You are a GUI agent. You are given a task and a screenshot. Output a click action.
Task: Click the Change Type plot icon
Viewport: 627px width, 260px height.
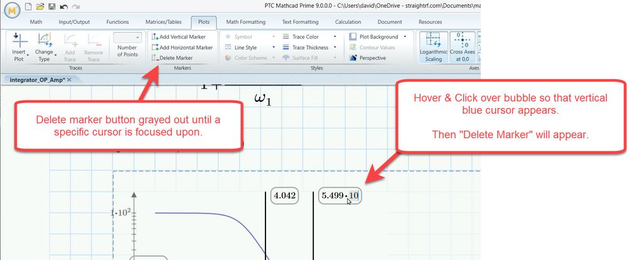click(45, 40)
